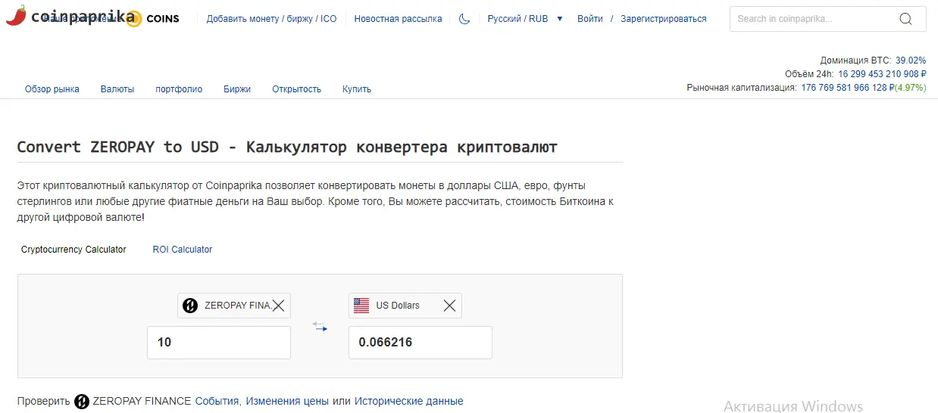Click Добавить монету / биржу / ICO link

click(272, 19)
